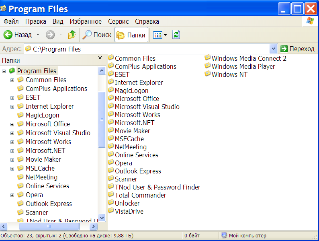The height and width of the screenshot is (241, 319).
Task: Select Scanner in the folder tree
Action: (x=37, y=213)
